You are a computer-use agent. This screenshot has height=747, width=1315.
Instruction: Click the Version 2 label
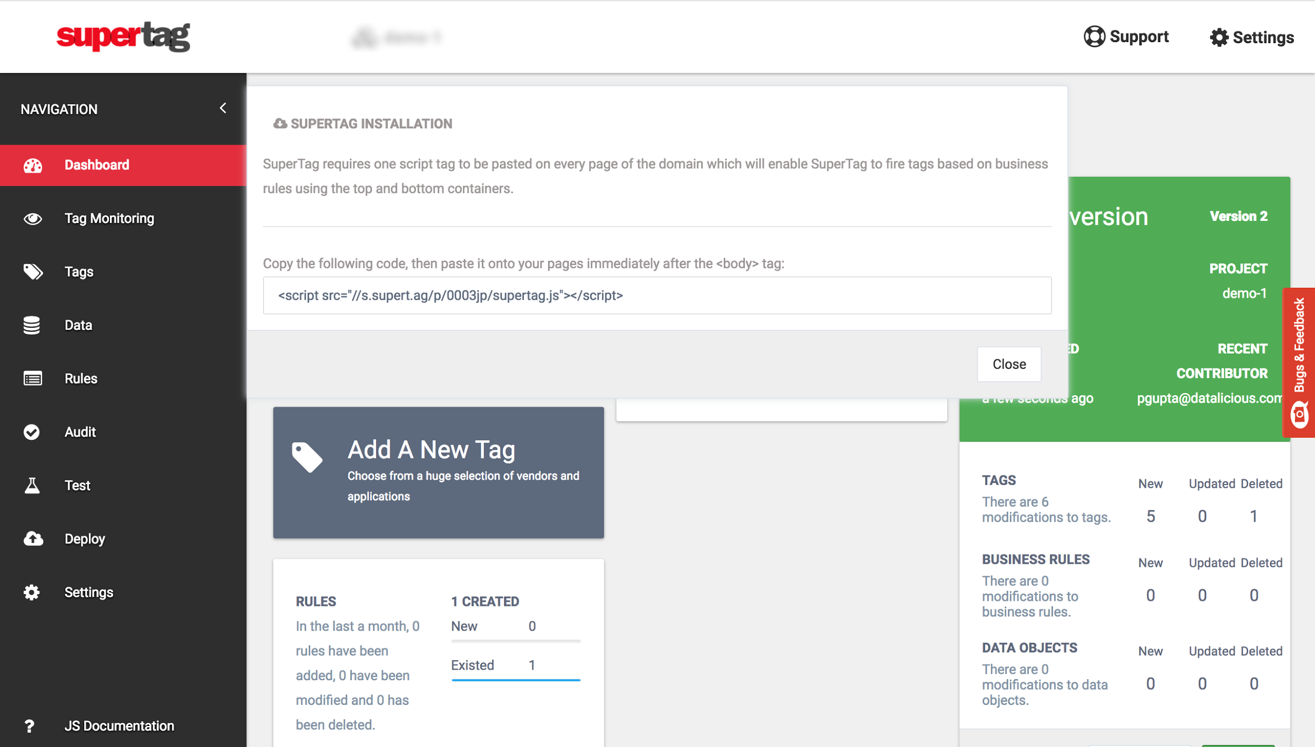pyautogui.click(x=1239, y=216)
